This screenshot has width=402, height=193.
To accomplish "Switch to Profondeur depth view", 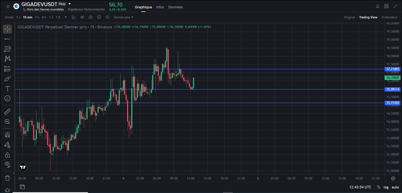I will pyautogui.click(x=389, y=17).
